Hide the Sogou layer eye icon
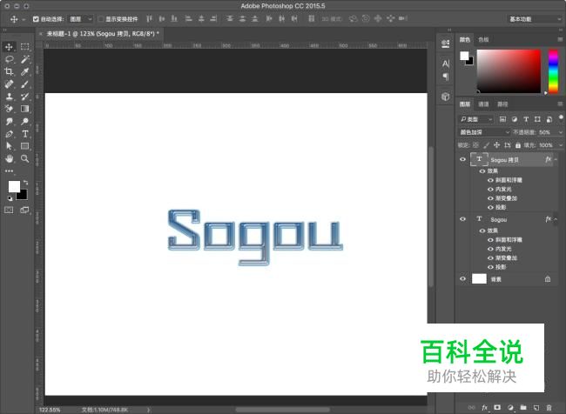The height and width of the screenshot is (414, 566). [x=462, y=219]
